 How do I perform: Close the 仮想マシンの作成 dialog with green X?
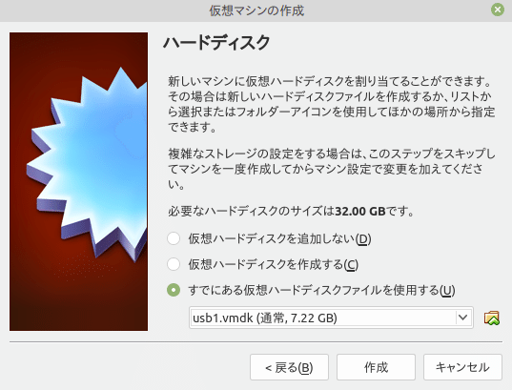coord(498,10)
